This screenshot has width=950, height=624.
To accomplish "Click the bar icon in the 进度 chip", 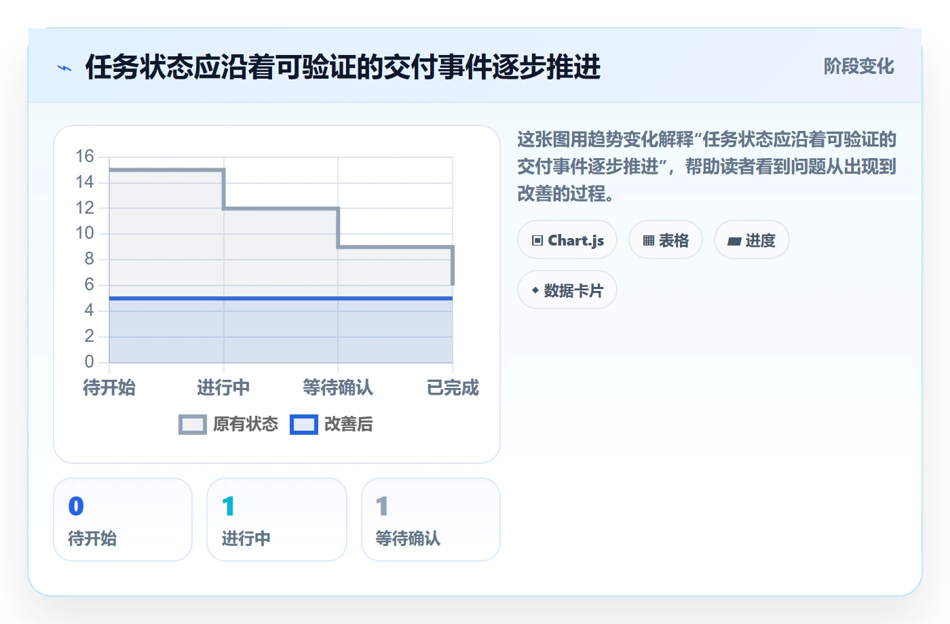I will 734,241.
